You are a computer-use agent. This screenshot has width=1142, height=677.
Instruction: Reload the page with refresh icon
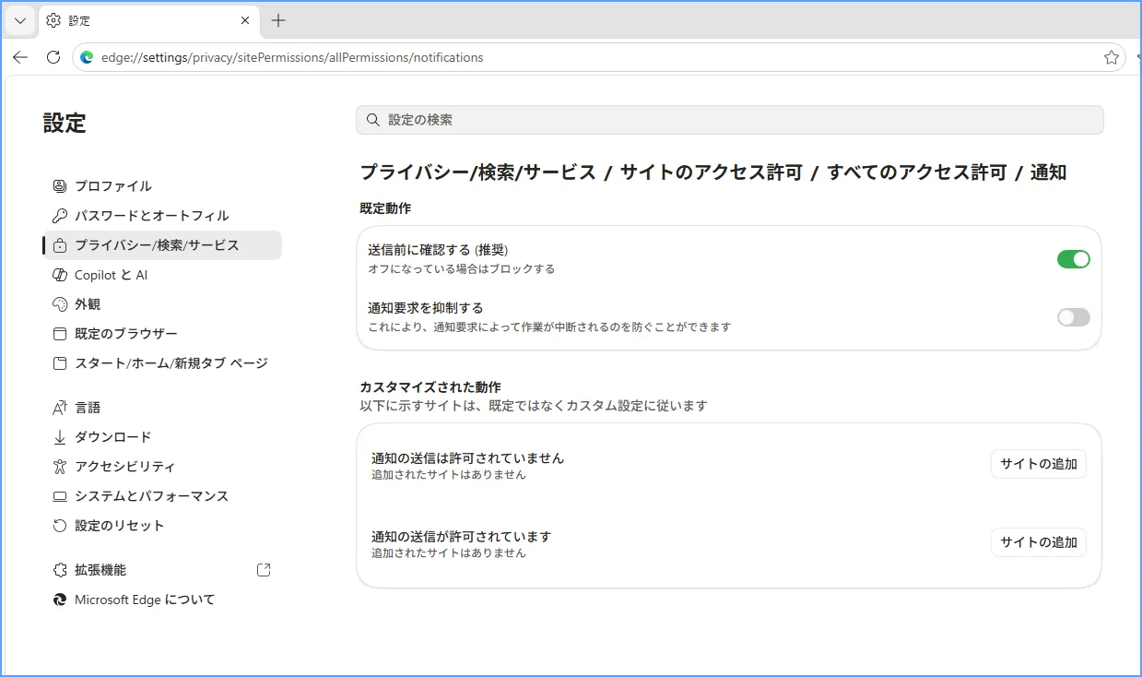53,57
